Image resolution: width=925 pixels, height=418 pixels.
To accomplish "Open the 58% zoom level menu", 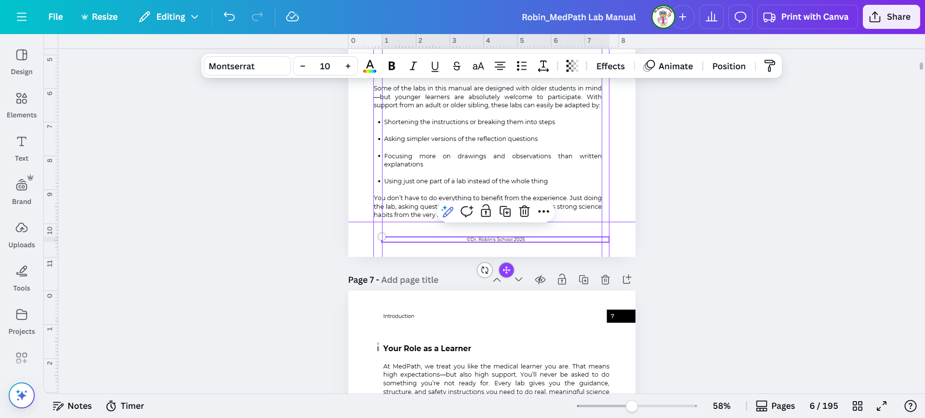I will 722,406.
